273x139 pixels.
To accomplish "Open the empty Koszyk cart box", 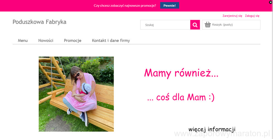I will pos(231,25).
